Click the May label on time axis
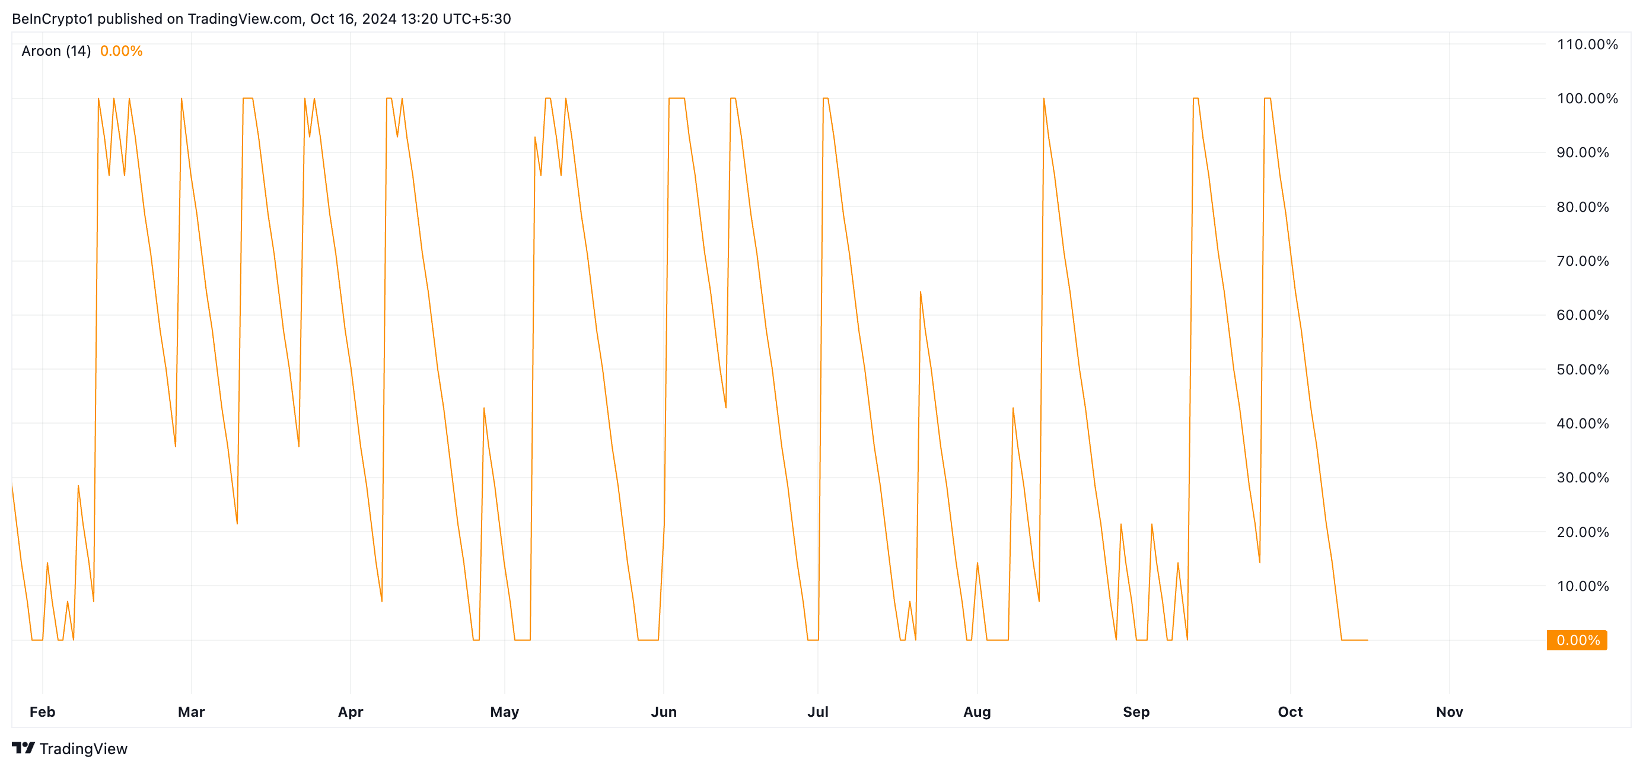1643x769 pixels. click(505, 711)
